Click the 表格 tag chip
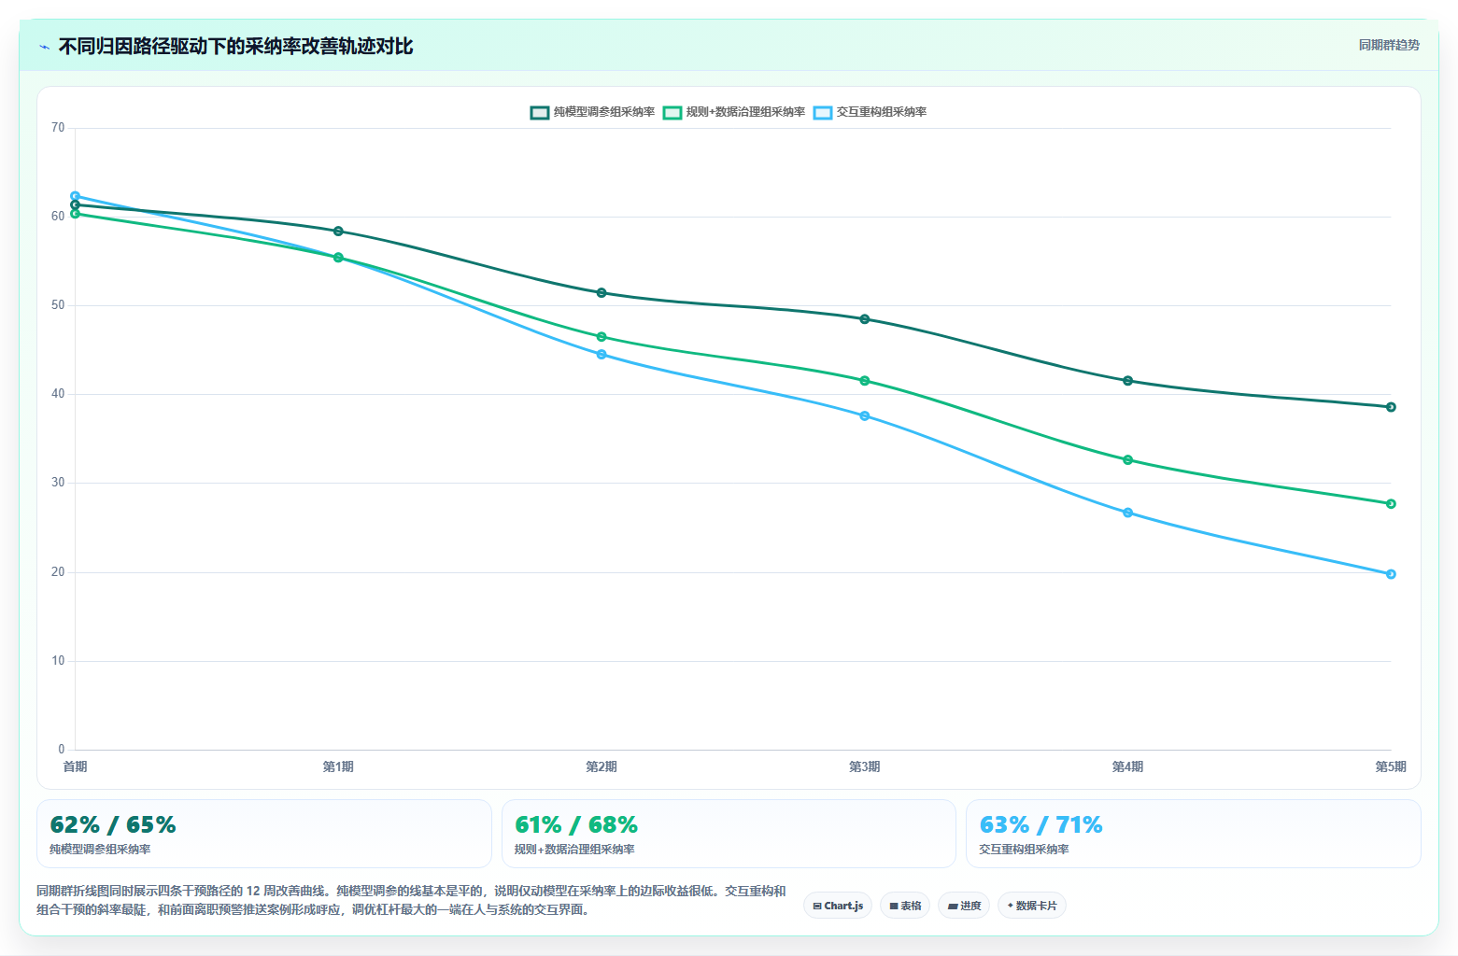The width and height of the screenshot is (1458, 956). pyautogui.click(x=905, y=906)
